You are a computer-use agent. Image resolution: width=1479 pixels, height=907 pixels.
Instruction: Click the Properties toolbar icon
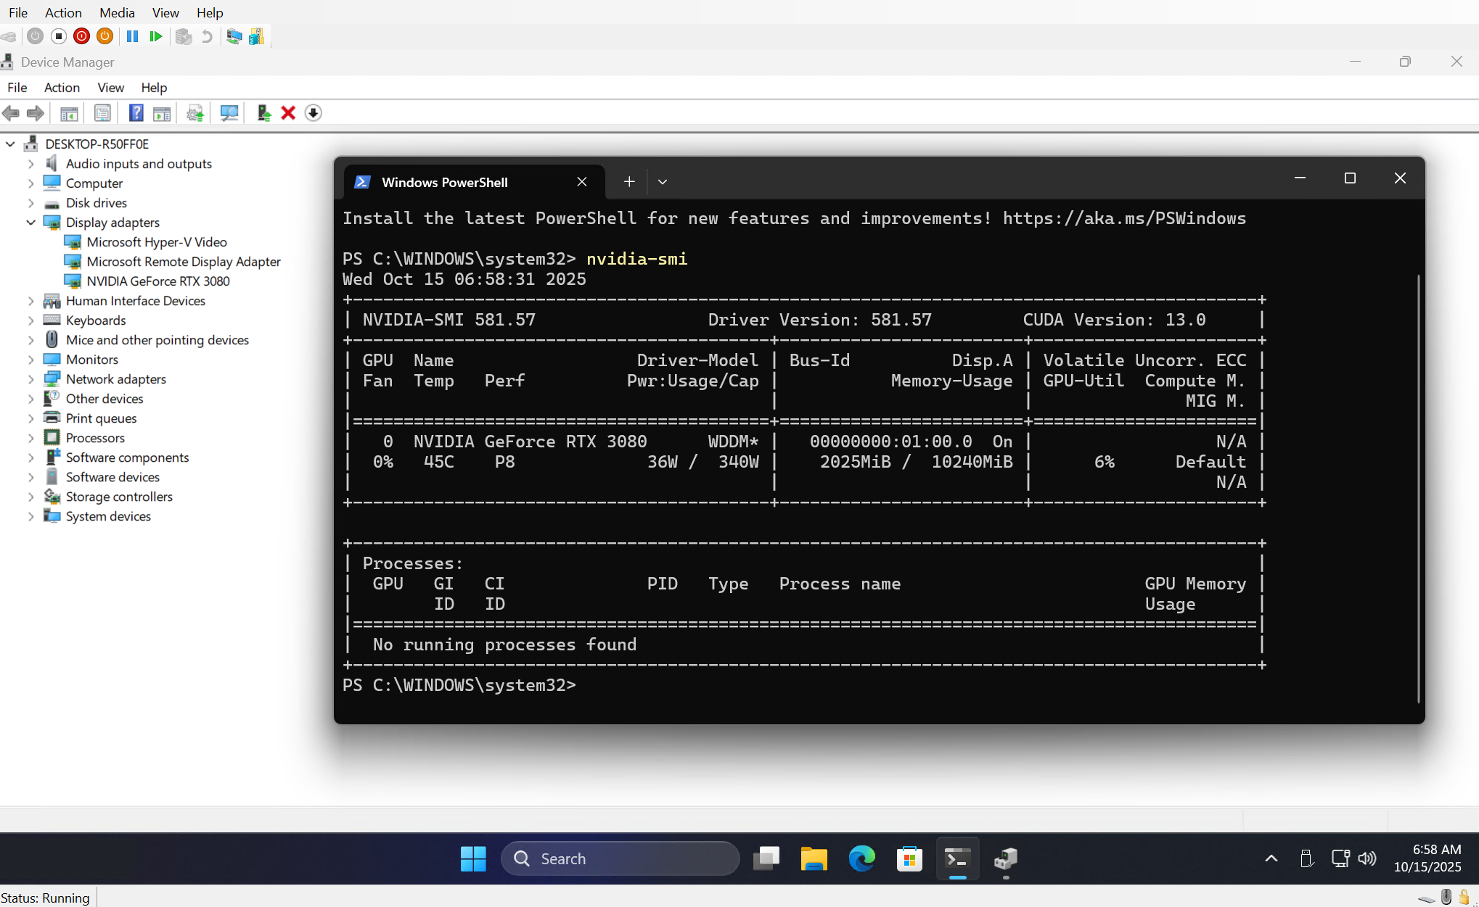tap(102, 113)
